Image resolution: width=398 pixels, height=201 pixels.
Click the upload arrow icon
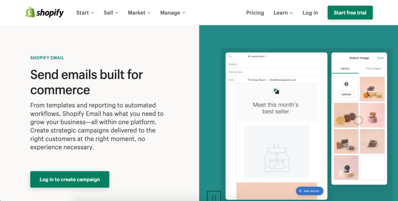(x=346, y=84)
